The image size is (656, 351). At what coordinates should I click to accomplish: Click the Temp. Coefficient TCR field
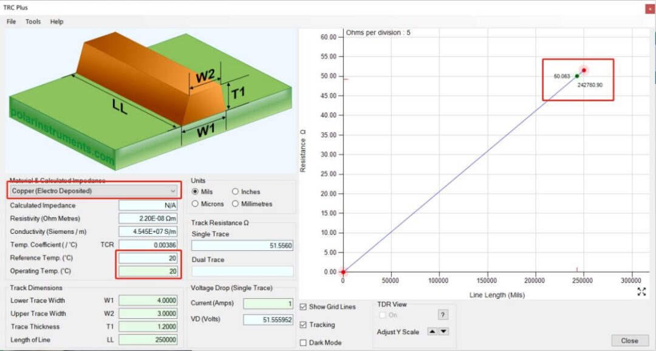coord(148,245)
